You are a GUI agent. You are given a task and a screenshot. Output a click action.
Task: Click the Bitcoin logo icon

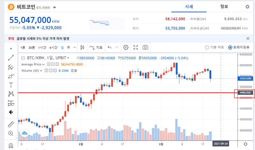point(11,7)
